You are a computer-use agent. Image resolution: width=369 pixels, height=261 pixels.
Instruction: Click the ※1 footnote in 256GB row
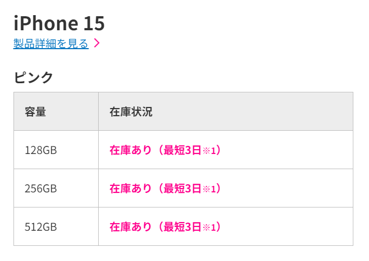coord(209,189)
